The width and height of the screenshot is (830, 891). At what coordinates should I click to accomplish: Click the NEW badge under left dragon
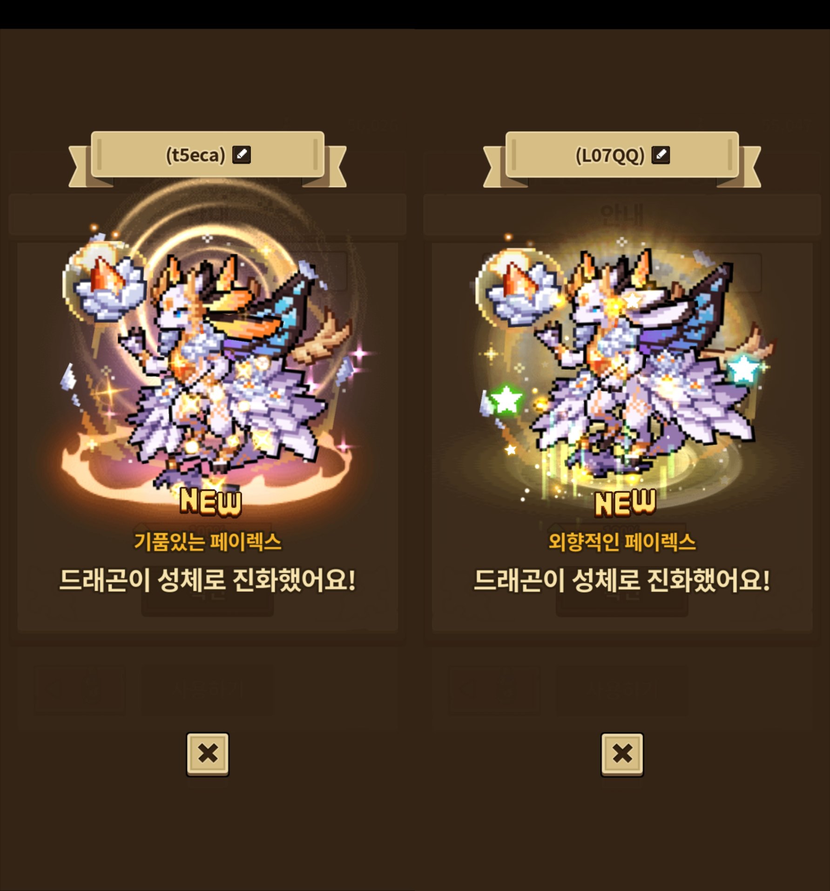211,502
